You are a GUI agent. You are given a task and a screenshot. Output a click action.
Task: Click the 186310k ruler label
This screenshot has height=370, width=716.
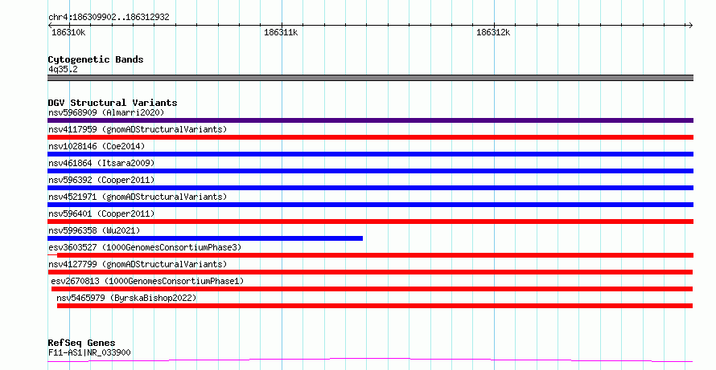(x=68, y=33)
